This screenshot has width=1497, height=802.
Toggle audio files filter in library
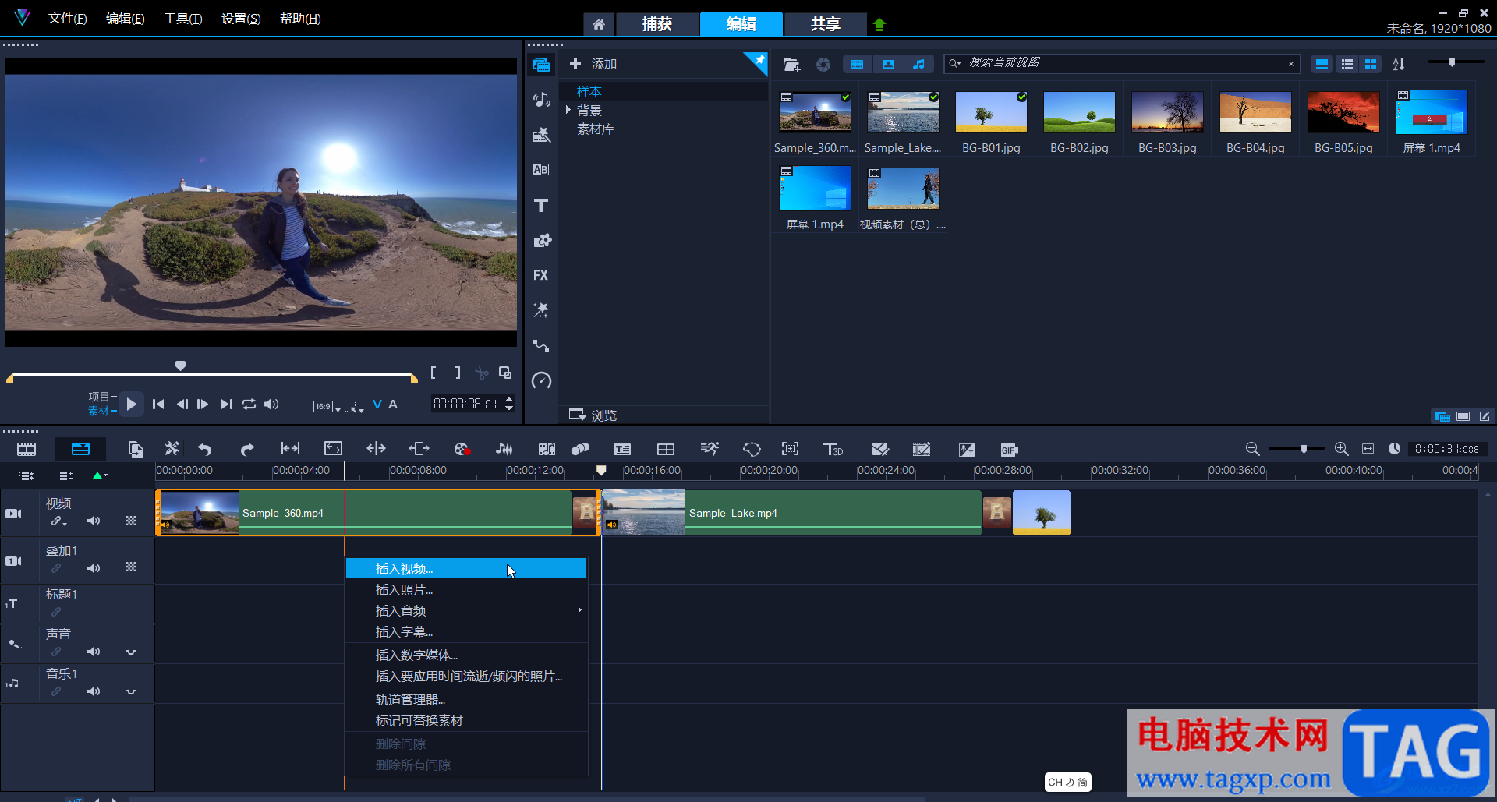point(918,64)
